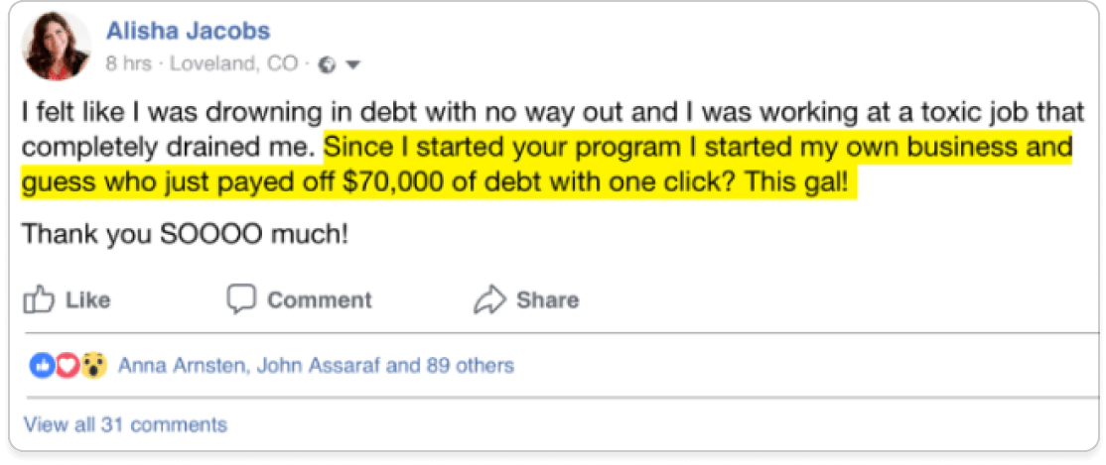Click the blue thumbs-up reaction emoji
The image size is (1106, 465).
(43, 365)
